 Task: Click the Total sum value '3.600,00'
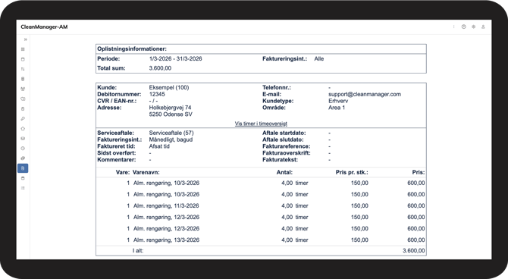pyautogui.click(x=160, y=68)
